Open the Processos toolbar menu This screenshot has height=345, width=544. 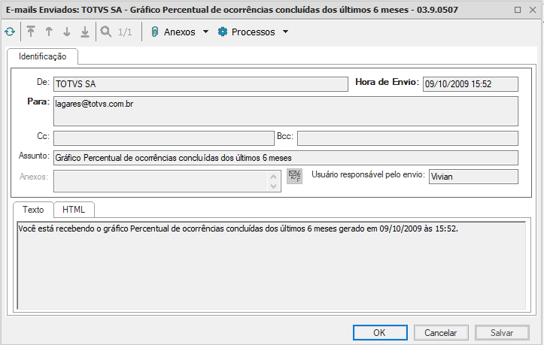point(253,32)
